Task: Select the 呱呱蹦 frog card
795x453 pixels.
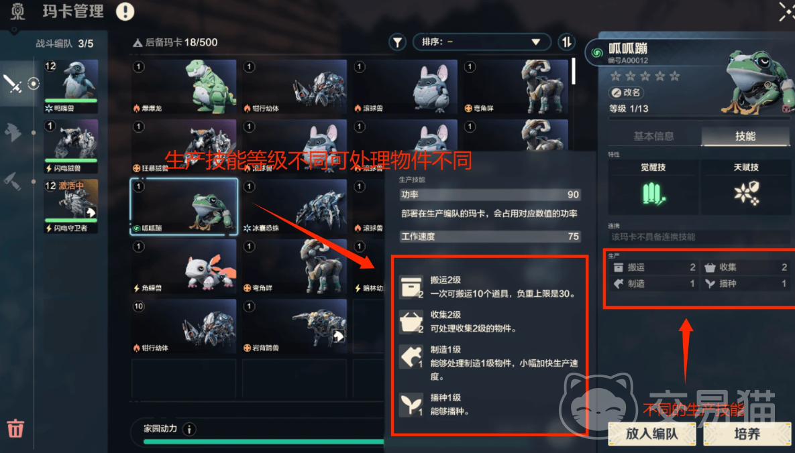Action: (x=184, y=206)
